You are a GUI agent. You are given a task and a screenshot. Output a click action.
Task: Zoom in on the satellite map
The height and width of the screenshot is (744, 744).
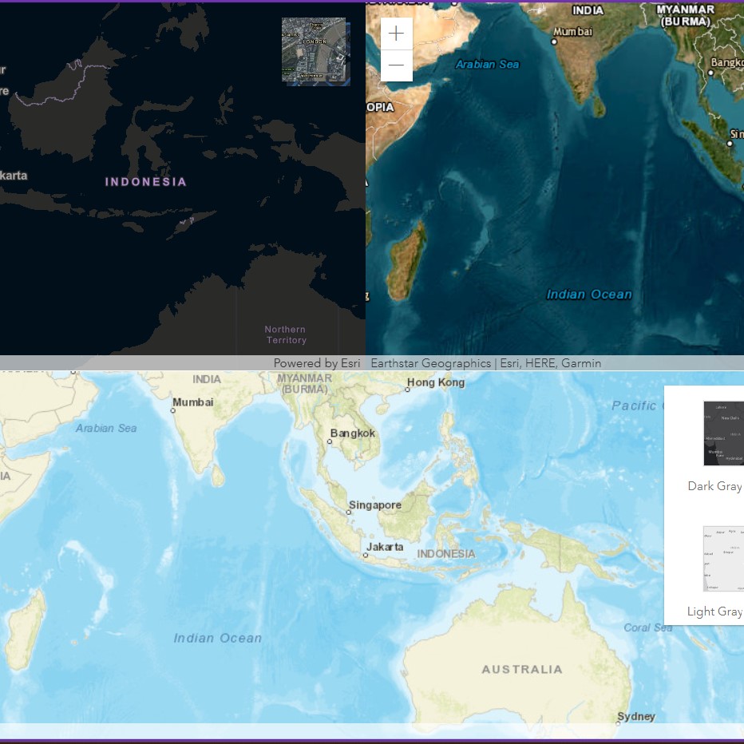397,34
